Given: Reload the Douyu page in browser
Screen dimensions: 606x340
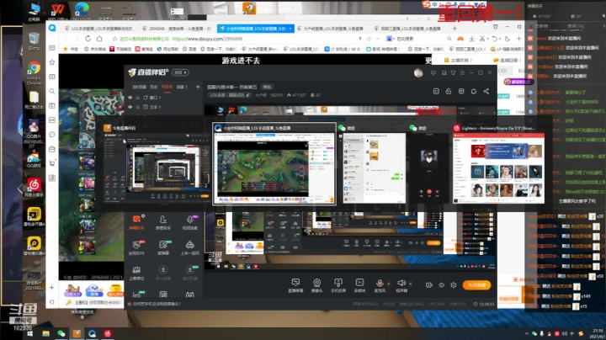Looking at the screenshot, I should (88, 39).
